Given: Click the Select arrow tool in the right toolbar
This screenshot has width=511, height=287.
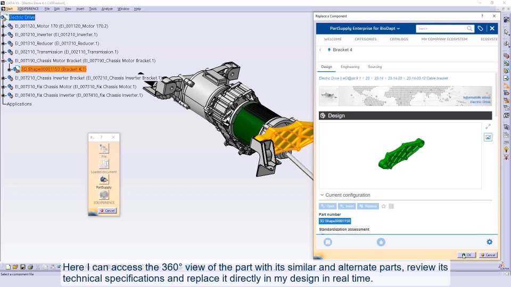Looking at the screenshot, I should click(506, 32).
